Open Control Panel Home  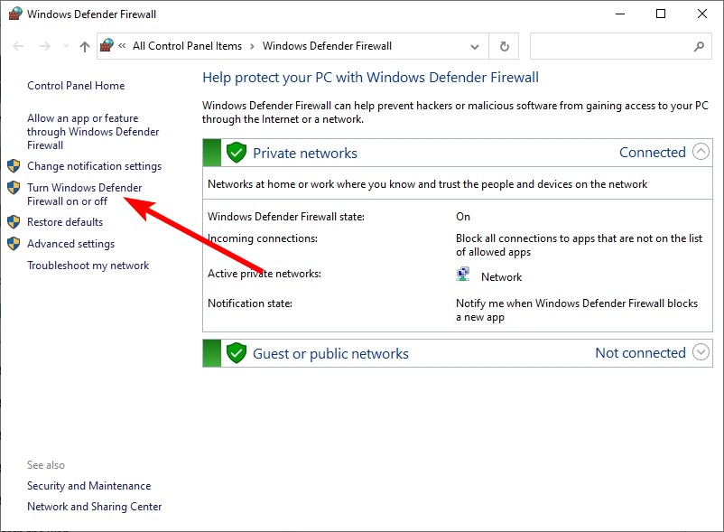(76, 86)
